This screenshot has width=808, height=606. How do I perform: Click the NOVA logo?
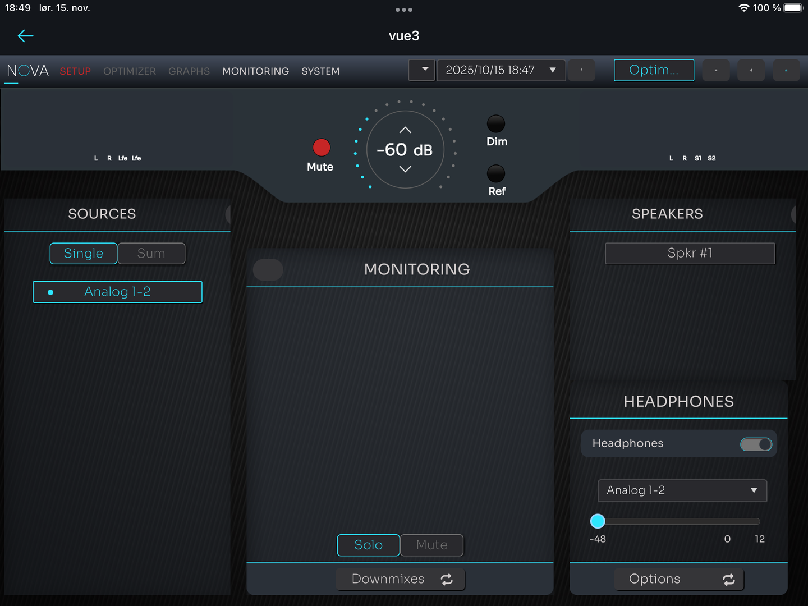pos(27,71)
